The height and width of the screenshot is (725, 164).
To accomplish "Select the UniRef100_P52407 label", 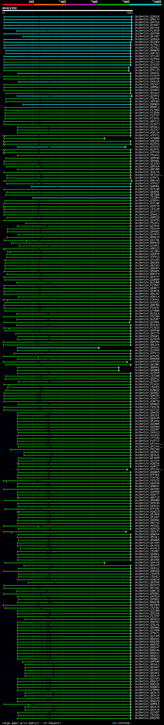I will 147,84.
